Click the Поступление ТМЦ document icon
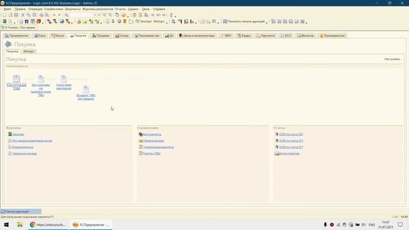The height and width of the screenshot is (230, 409). click(x=17, y=79)
